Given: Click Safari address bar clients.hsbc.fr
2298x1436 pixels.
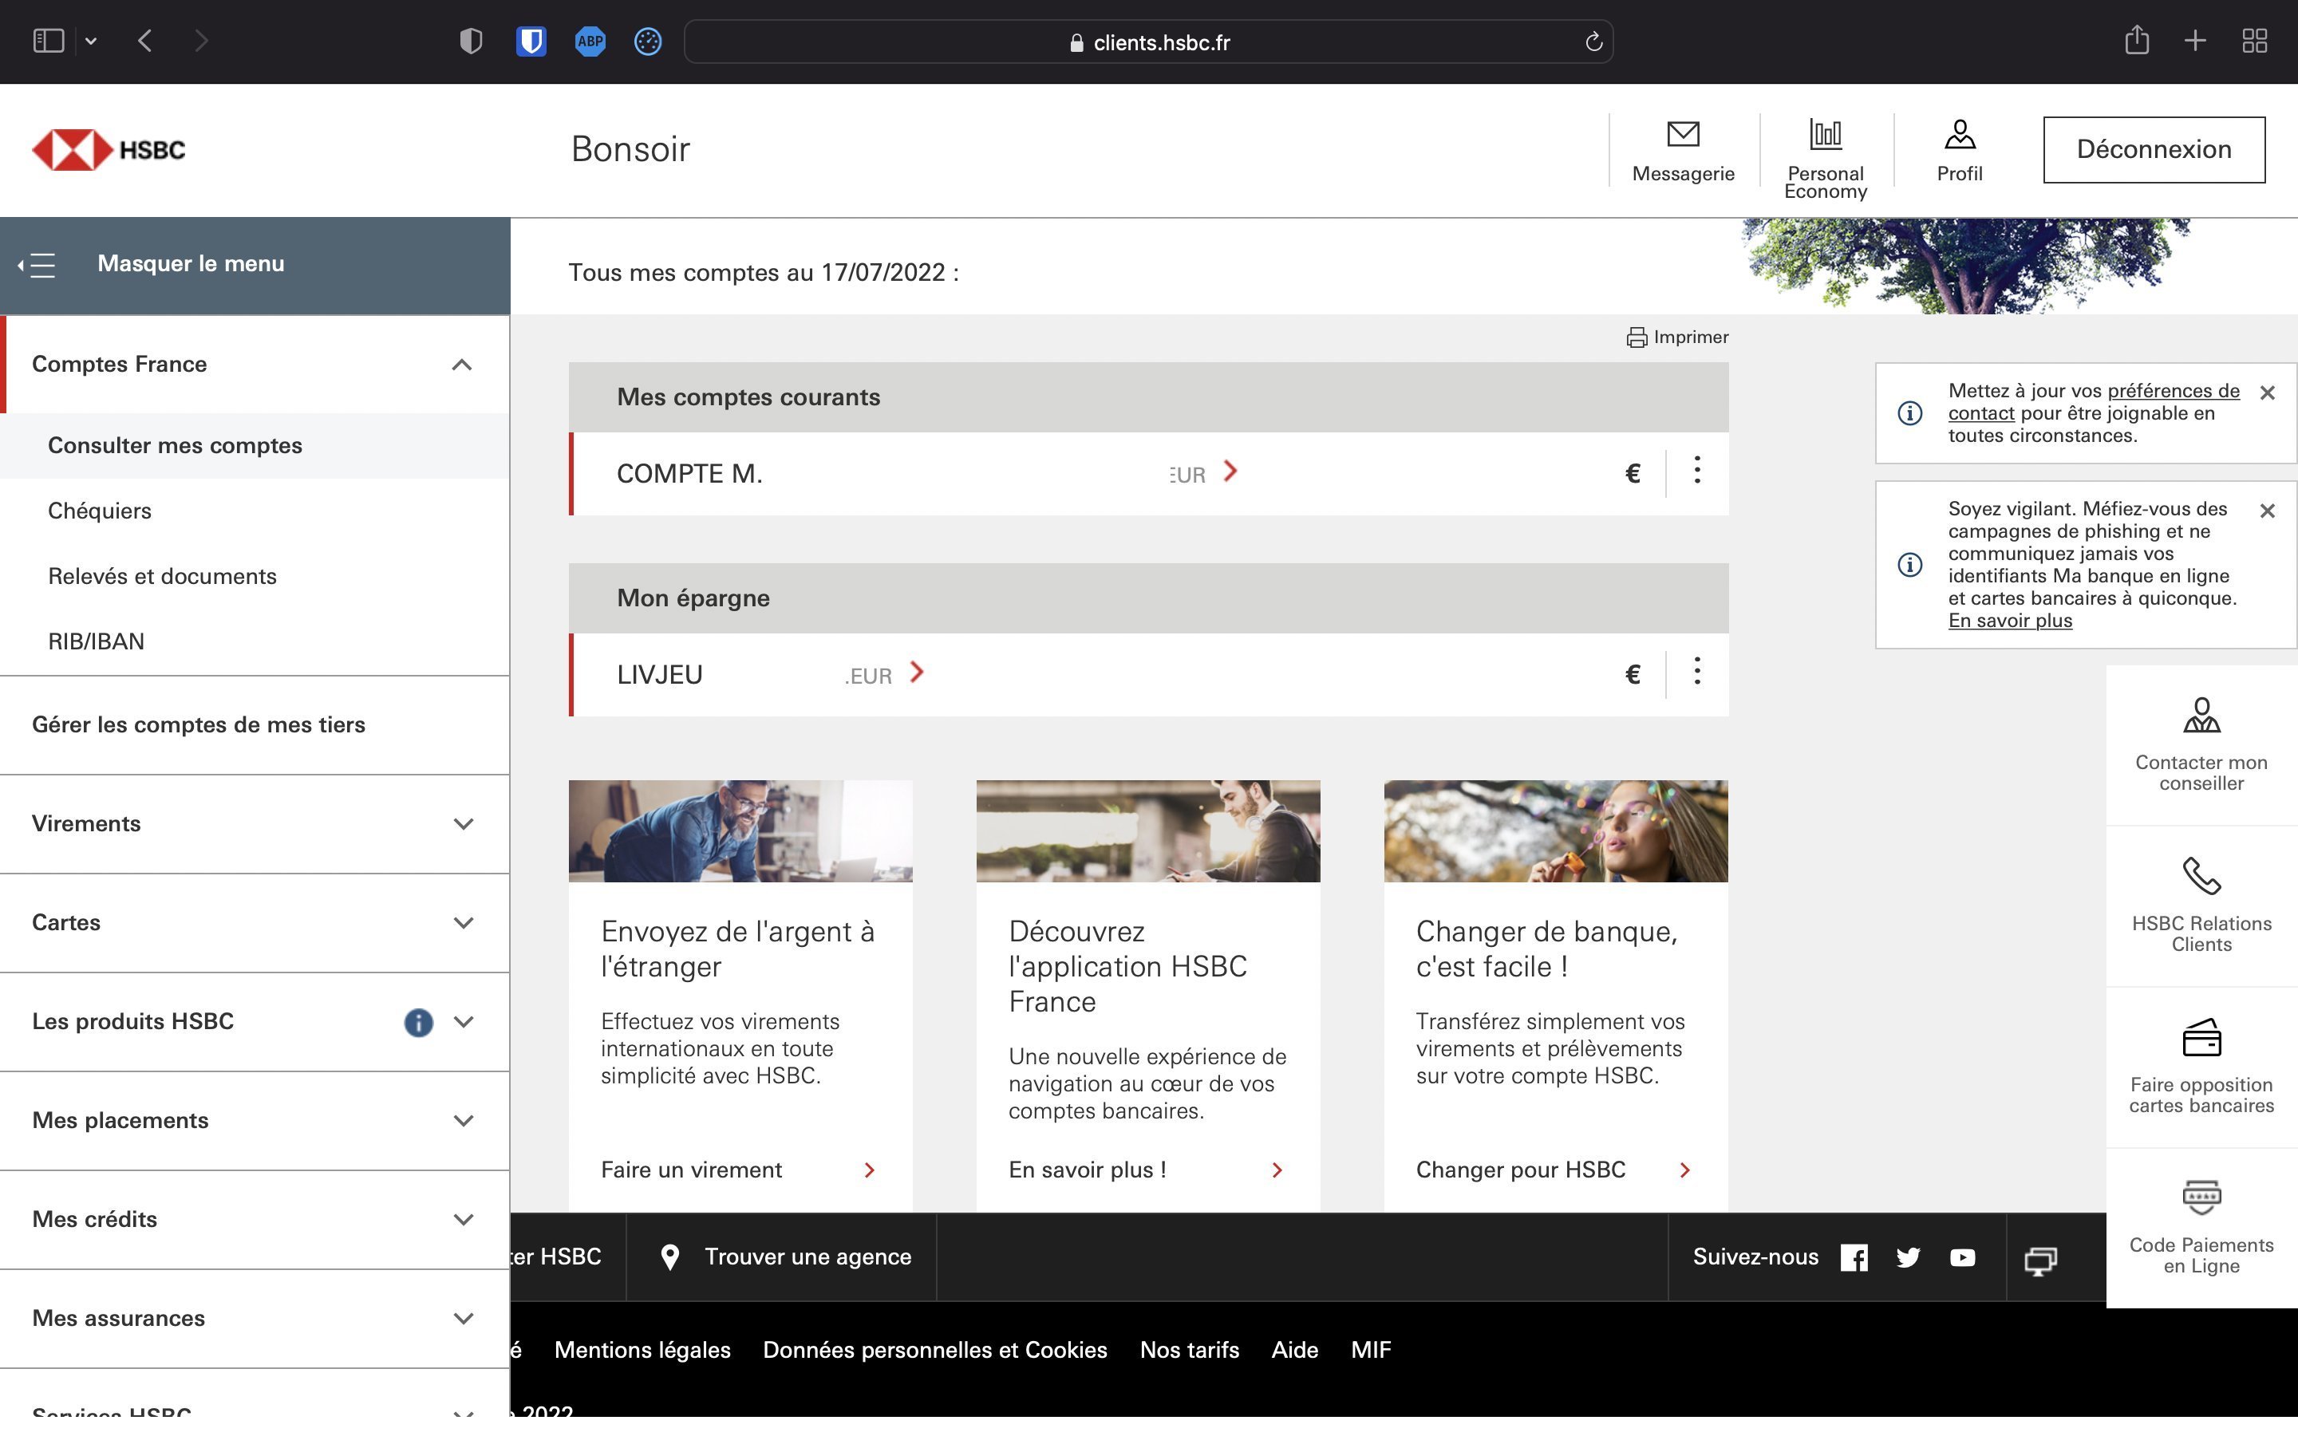Looking at the screenshot, I should [1148, 41].
